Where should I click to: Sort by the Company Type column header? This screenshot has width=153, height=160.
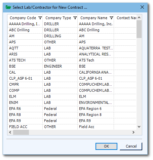point(58,18)
